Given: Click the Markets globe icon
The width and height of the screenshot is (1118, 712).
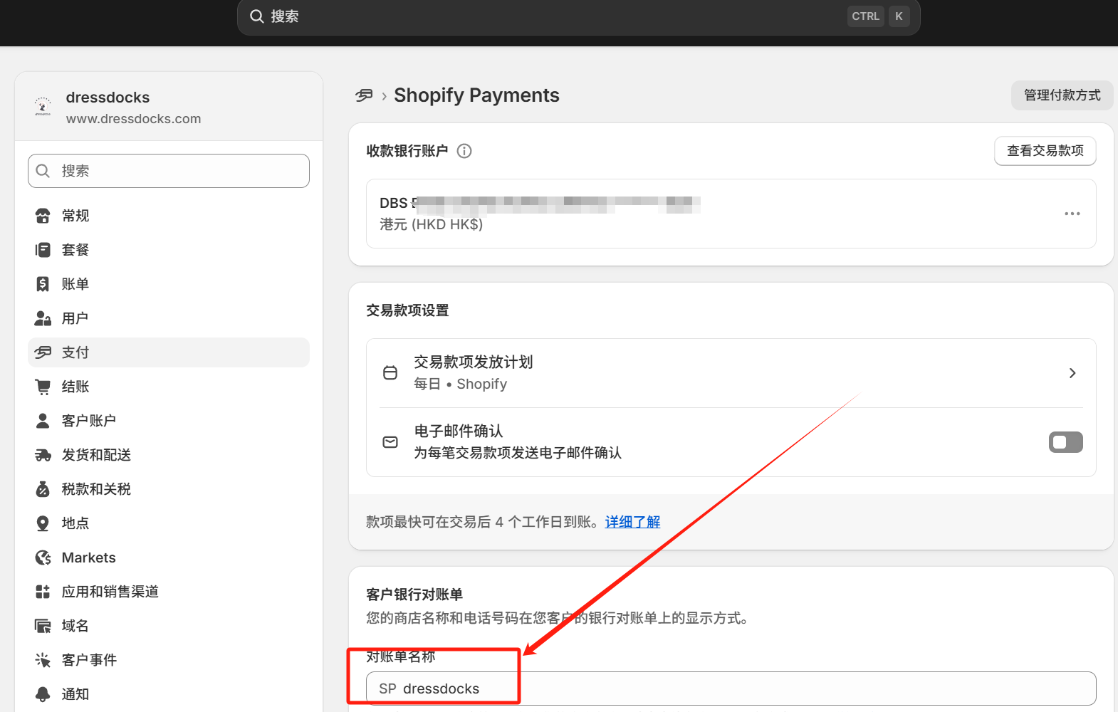Looking at the screenshot, I should (43, 557).
